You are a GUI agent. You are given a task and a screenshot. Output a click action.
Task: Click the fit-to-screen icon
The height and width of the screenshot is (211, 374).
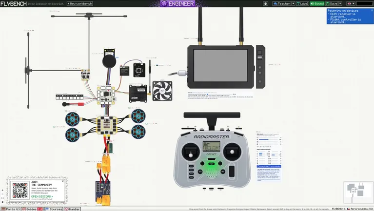2,198
